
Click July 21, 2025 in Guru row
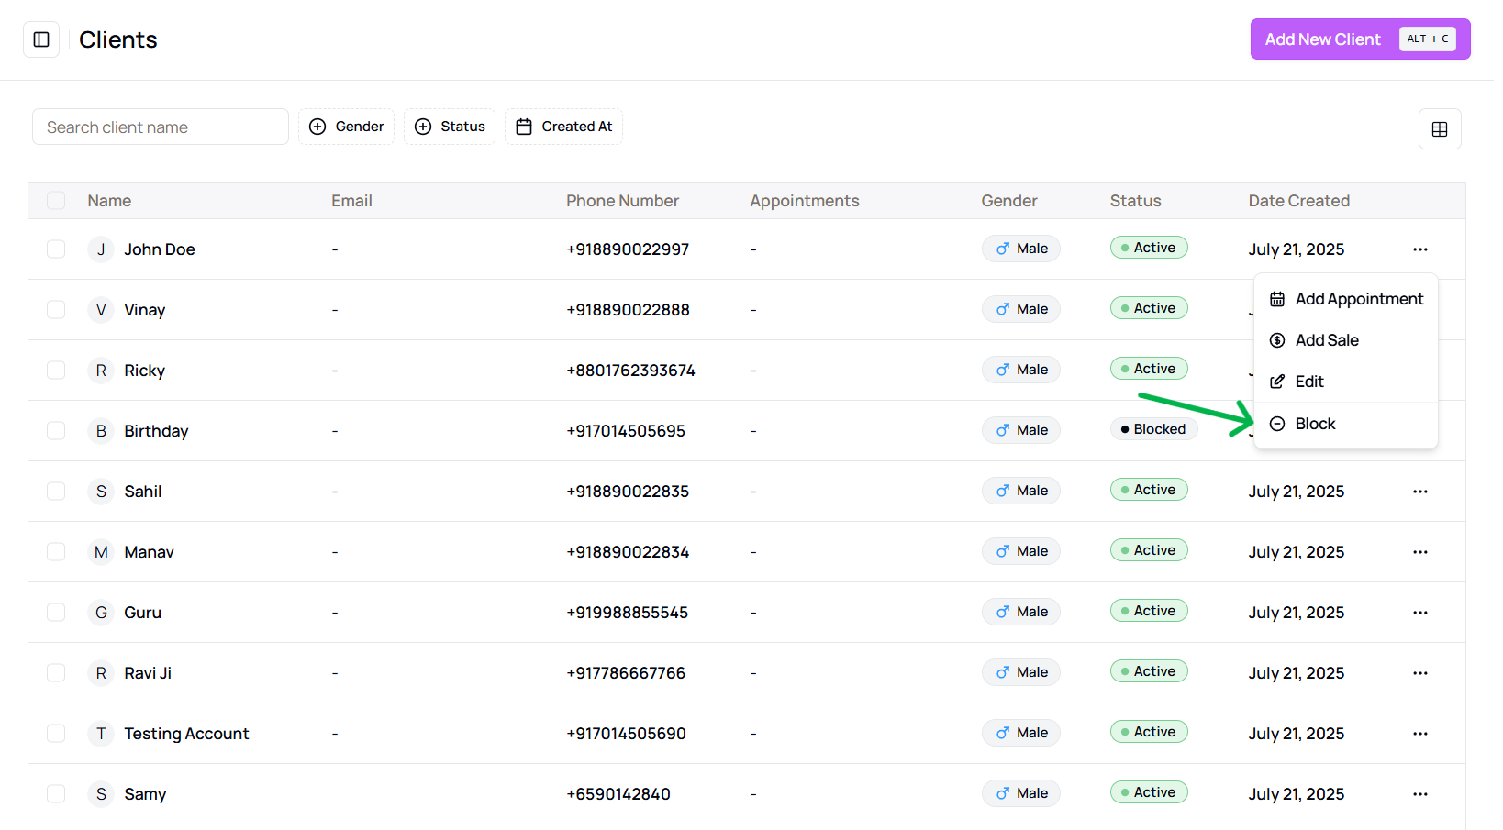click(1296, 613)
